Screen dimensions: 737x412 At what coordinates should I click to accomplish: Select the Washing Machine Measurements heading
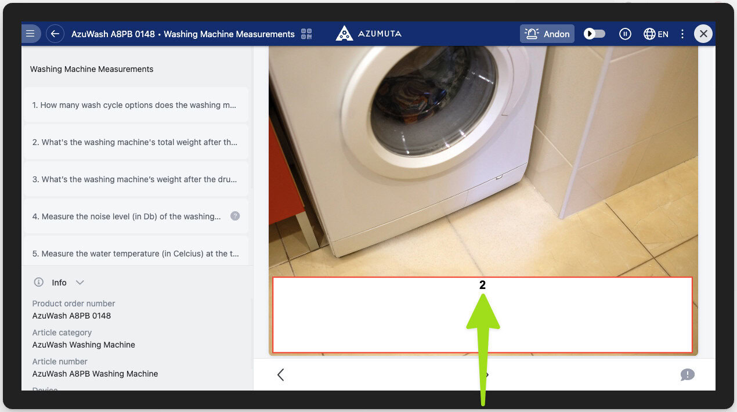coord(91,69)
